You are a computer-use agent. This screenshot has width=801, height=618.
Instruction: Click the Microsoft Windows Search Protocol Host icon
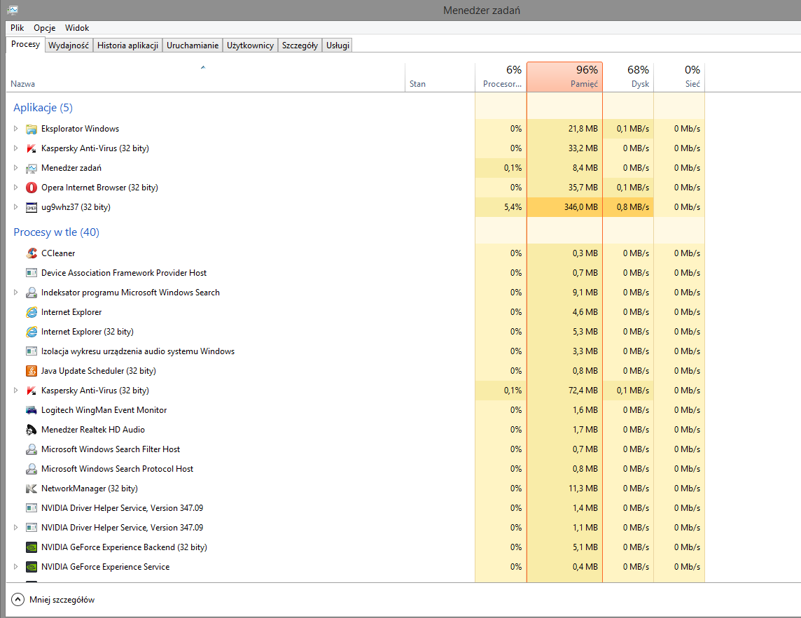[32, 469]
